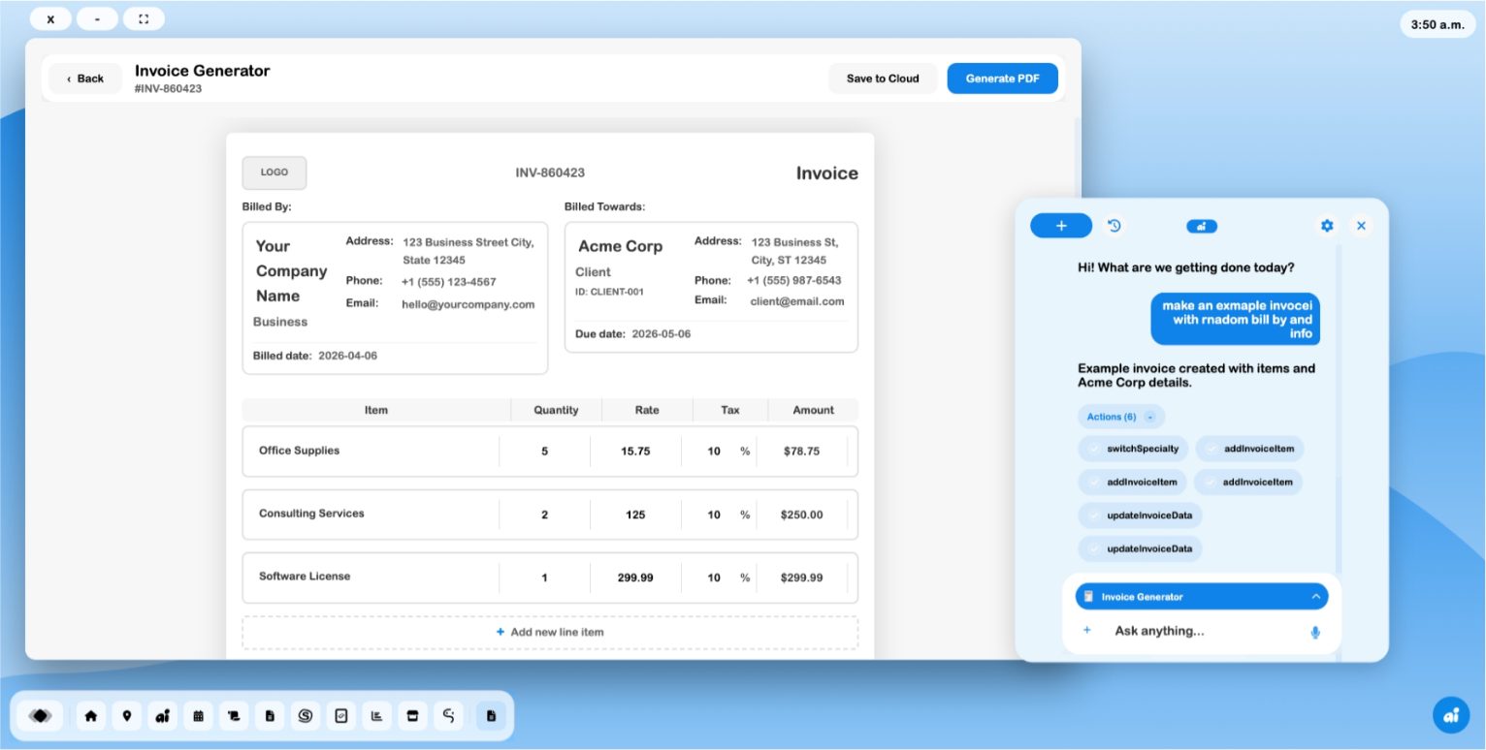Click the first updateInvoiceData action chip

click(1140, 515)
